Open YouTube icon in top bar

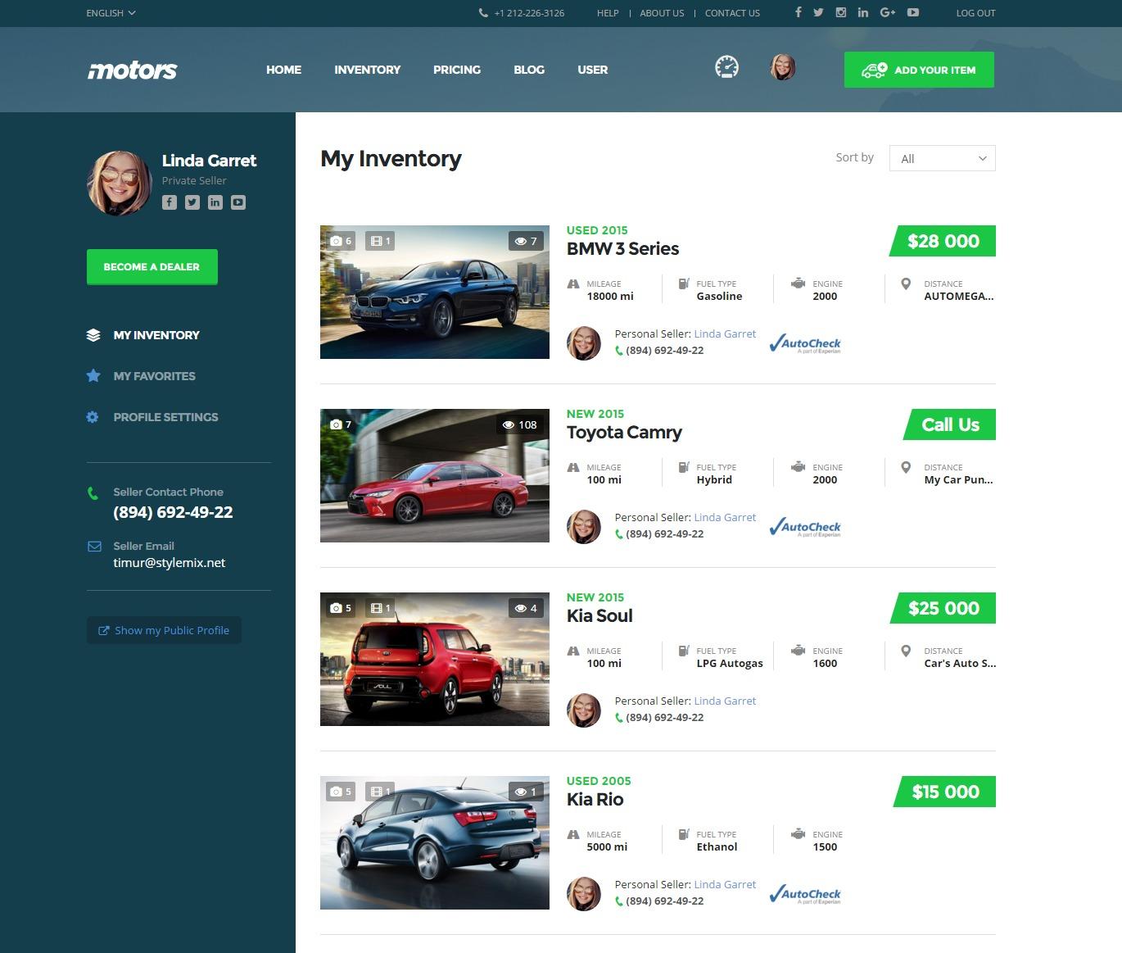(913, 12)
